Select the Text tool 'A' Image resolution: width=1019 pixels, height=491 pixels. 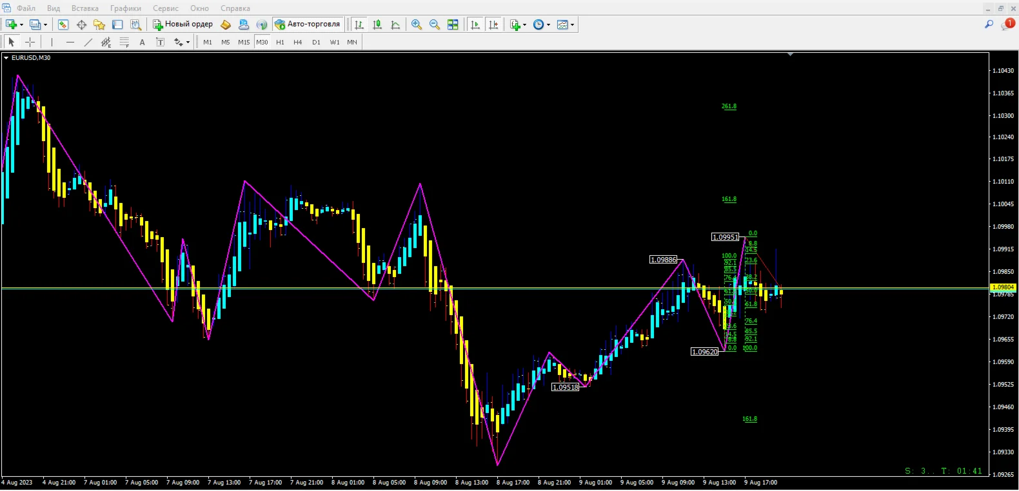pyautogui.click(x=143, y=42)
